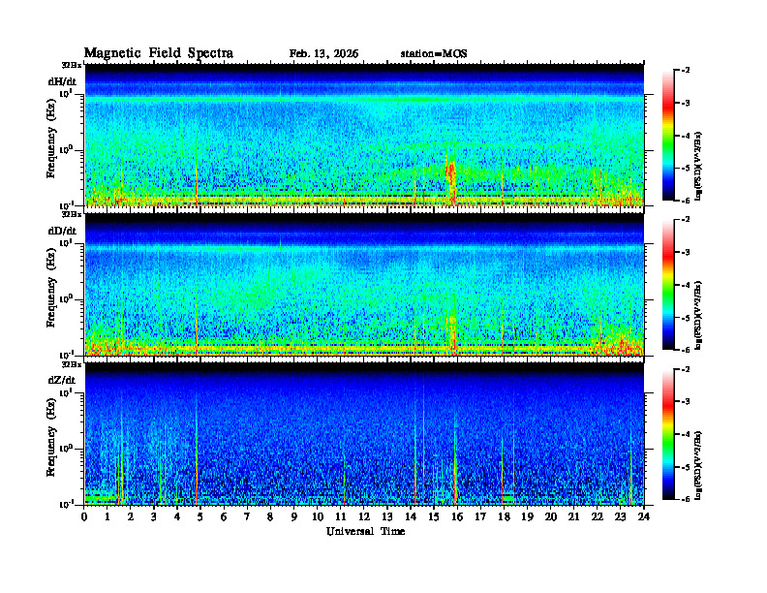
Task: Click the dZ/dt panel color scale bar
Action: coord(668,434)
